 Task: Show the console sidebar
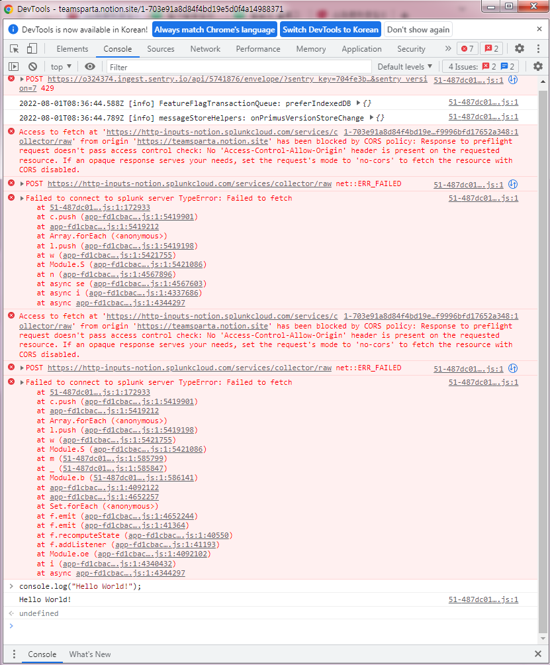14,67
